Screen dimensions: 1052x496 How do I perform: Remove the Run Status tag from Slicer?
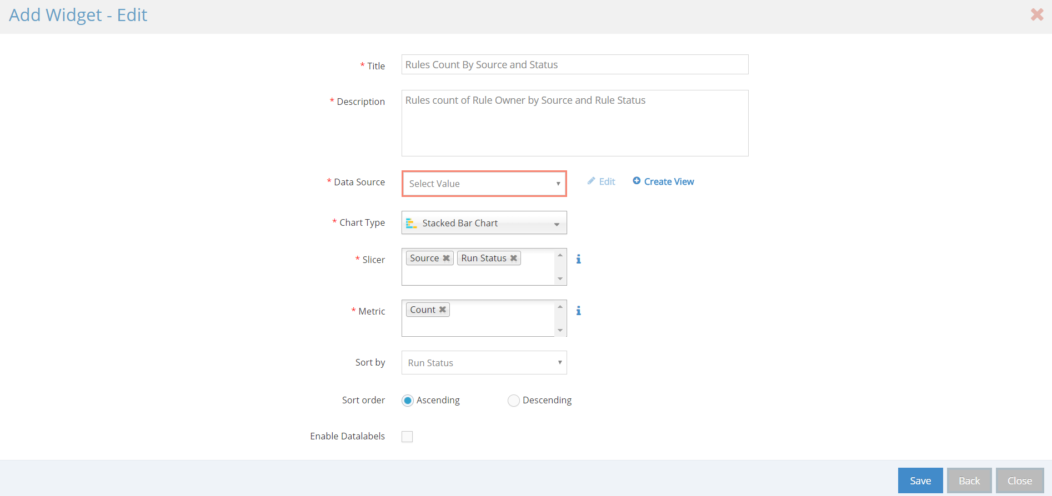(514, 258)
